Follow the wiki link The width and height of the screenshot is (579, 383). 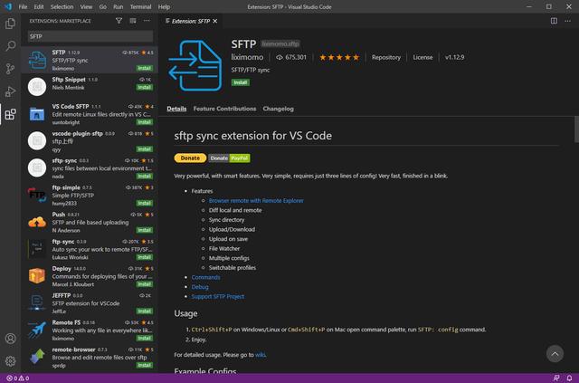coord(260,355)
